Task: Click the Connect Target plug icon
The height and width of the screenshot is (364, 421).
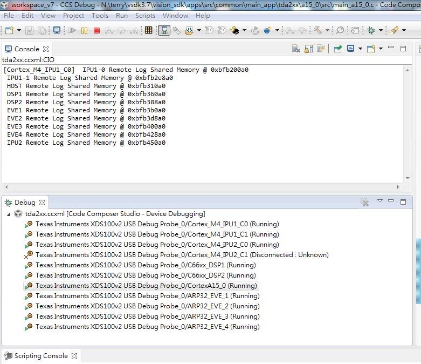Action: click(177, 30)
